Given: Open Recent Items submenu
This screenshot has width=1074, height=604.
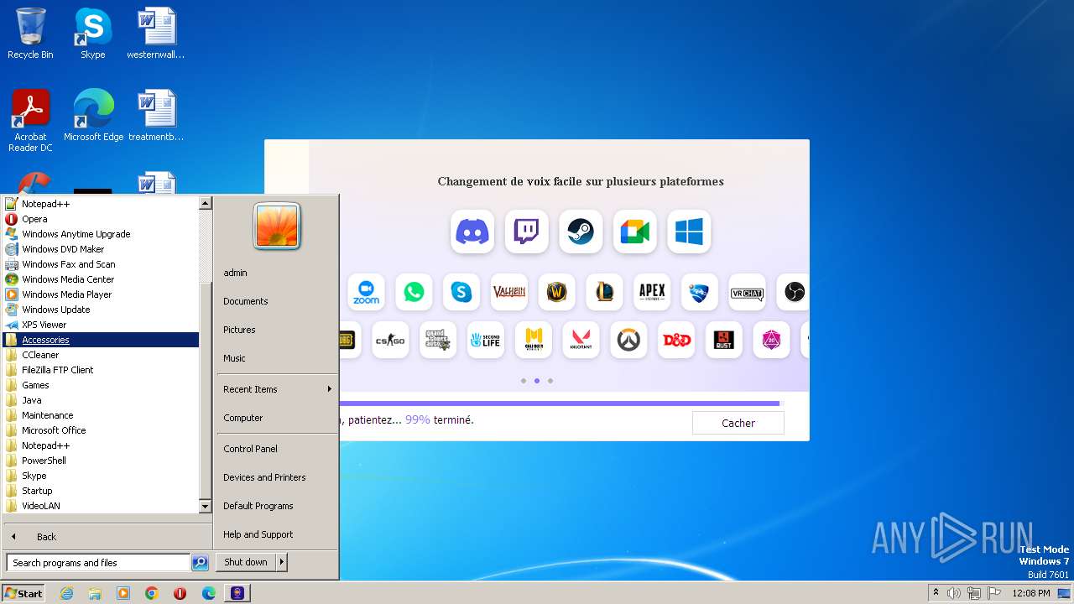Looking at the screenshot, I should [277, 389].
